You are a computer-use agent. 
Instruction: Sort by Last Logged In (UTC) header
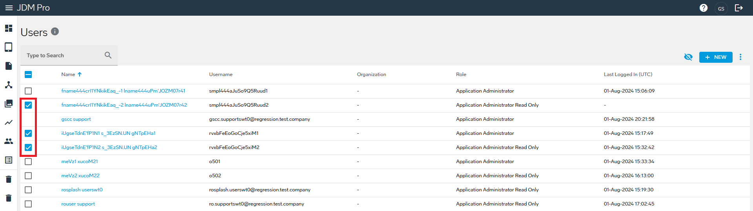pos(628,75)
